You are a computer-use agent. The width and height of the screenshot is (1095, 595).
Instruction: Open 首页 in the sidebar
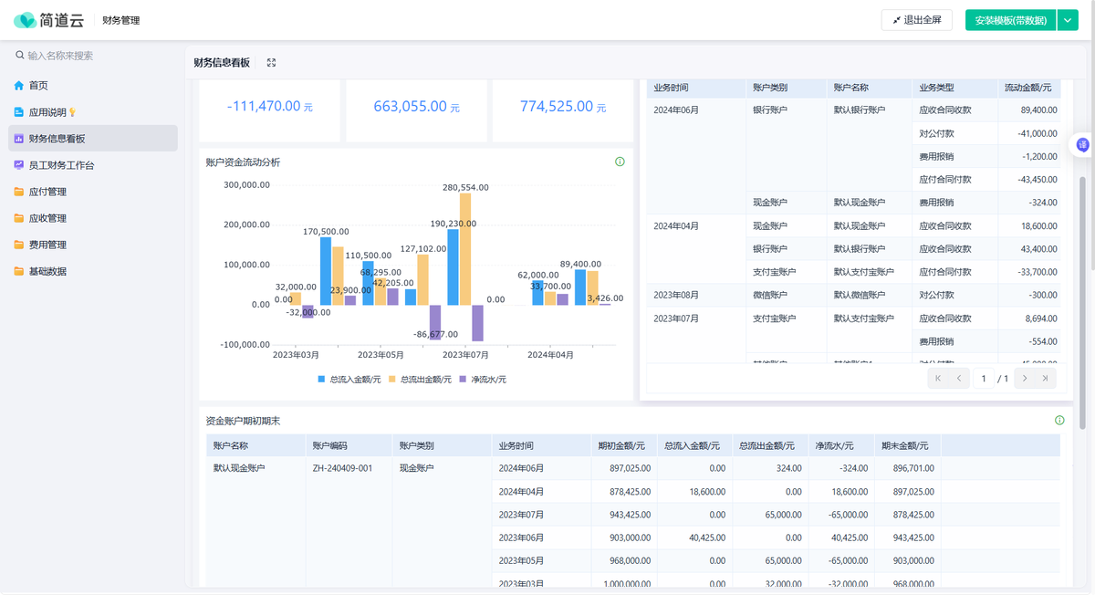[37, 86]
